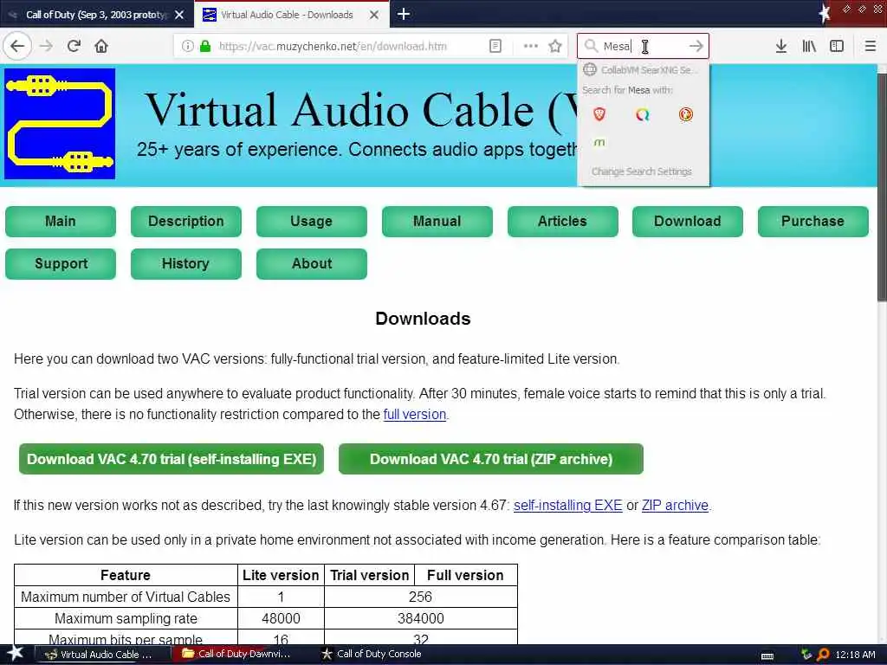Screen dimensions: 887x665
Task: Search Mesa with the DuckDuckGo engine icon
Action: pos(686,114)
